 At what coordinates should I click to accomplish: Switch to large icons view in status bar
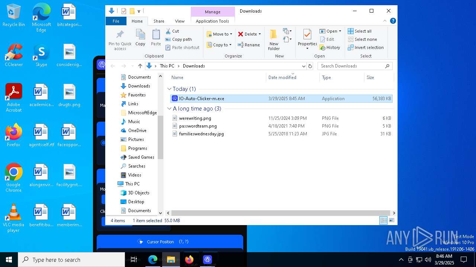pos(391,220)
